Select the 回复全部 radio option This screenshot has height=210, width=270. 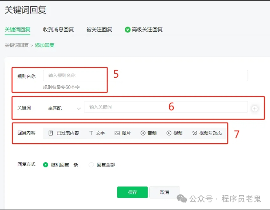tap(91, 165)
